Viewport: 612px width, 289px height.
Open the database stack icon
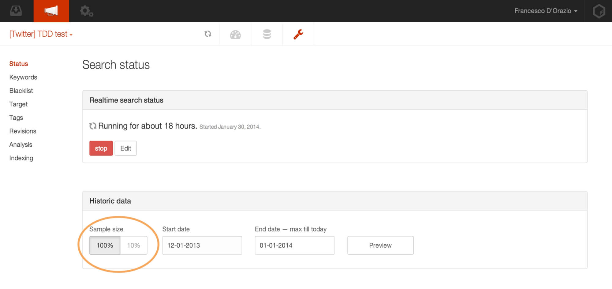point(267,34)
